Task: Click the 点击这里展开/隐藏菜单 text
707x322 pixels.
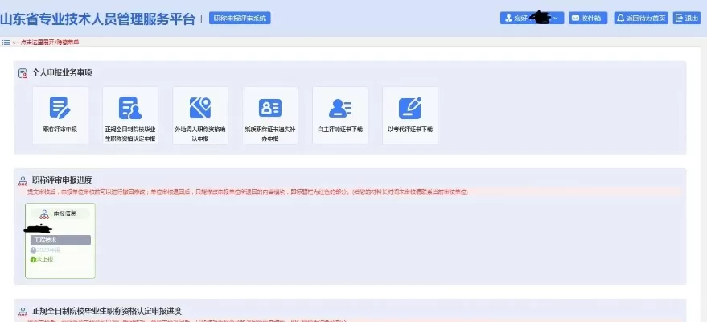Action: [49, 43]
